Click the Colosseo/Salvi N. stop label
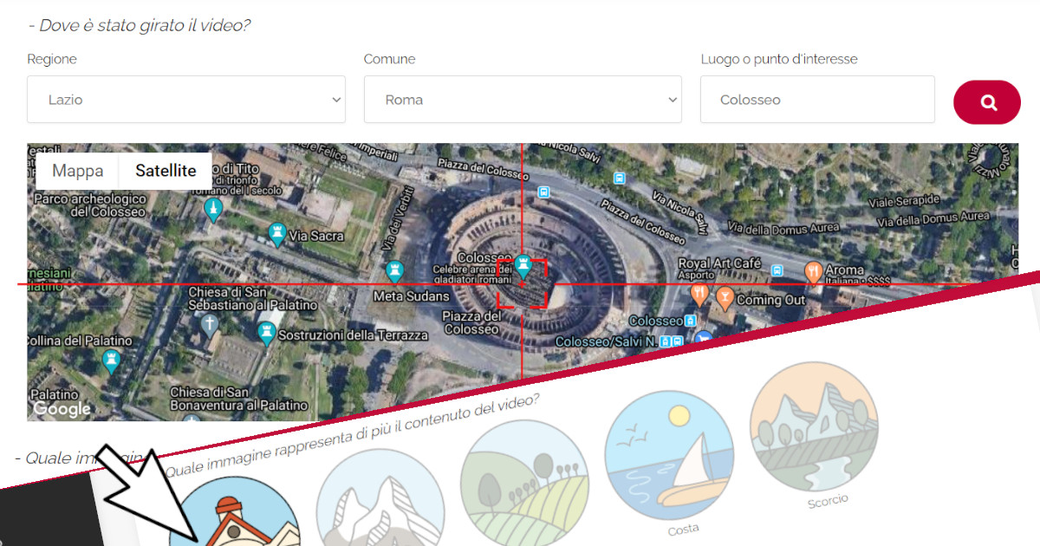 coord(605,341)
